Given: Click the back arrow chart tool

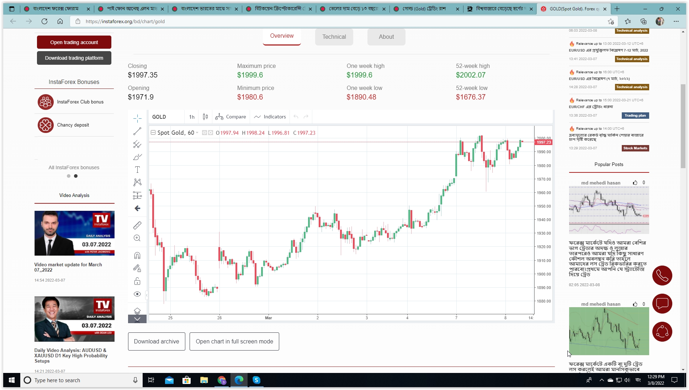Looking at the screenshot, I should 137,208.
